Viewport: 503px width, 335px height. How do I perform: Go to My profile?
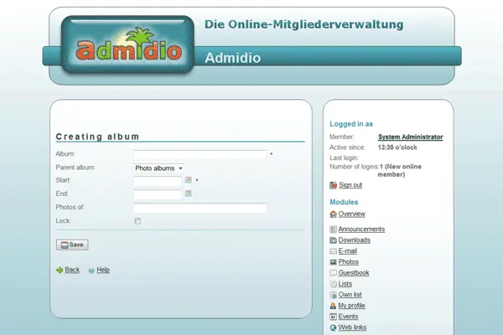click(352, 306)
